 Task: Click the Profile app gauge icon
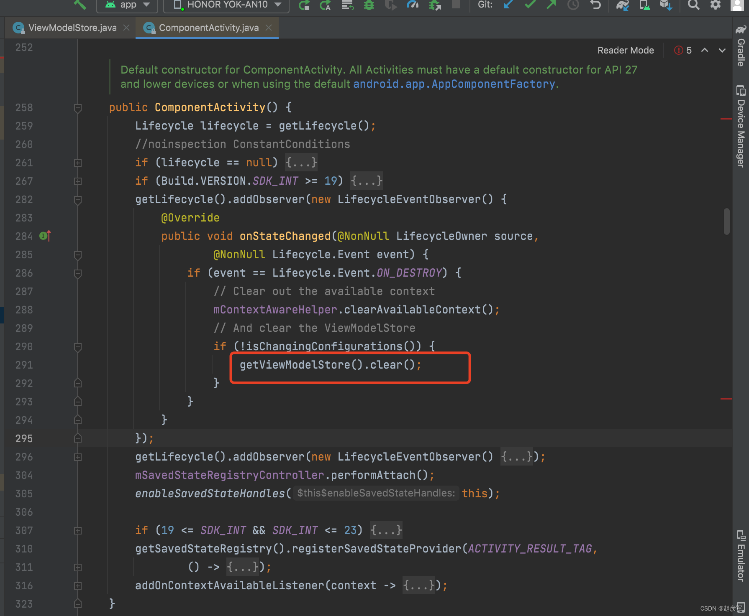click(x=413, y=5)
